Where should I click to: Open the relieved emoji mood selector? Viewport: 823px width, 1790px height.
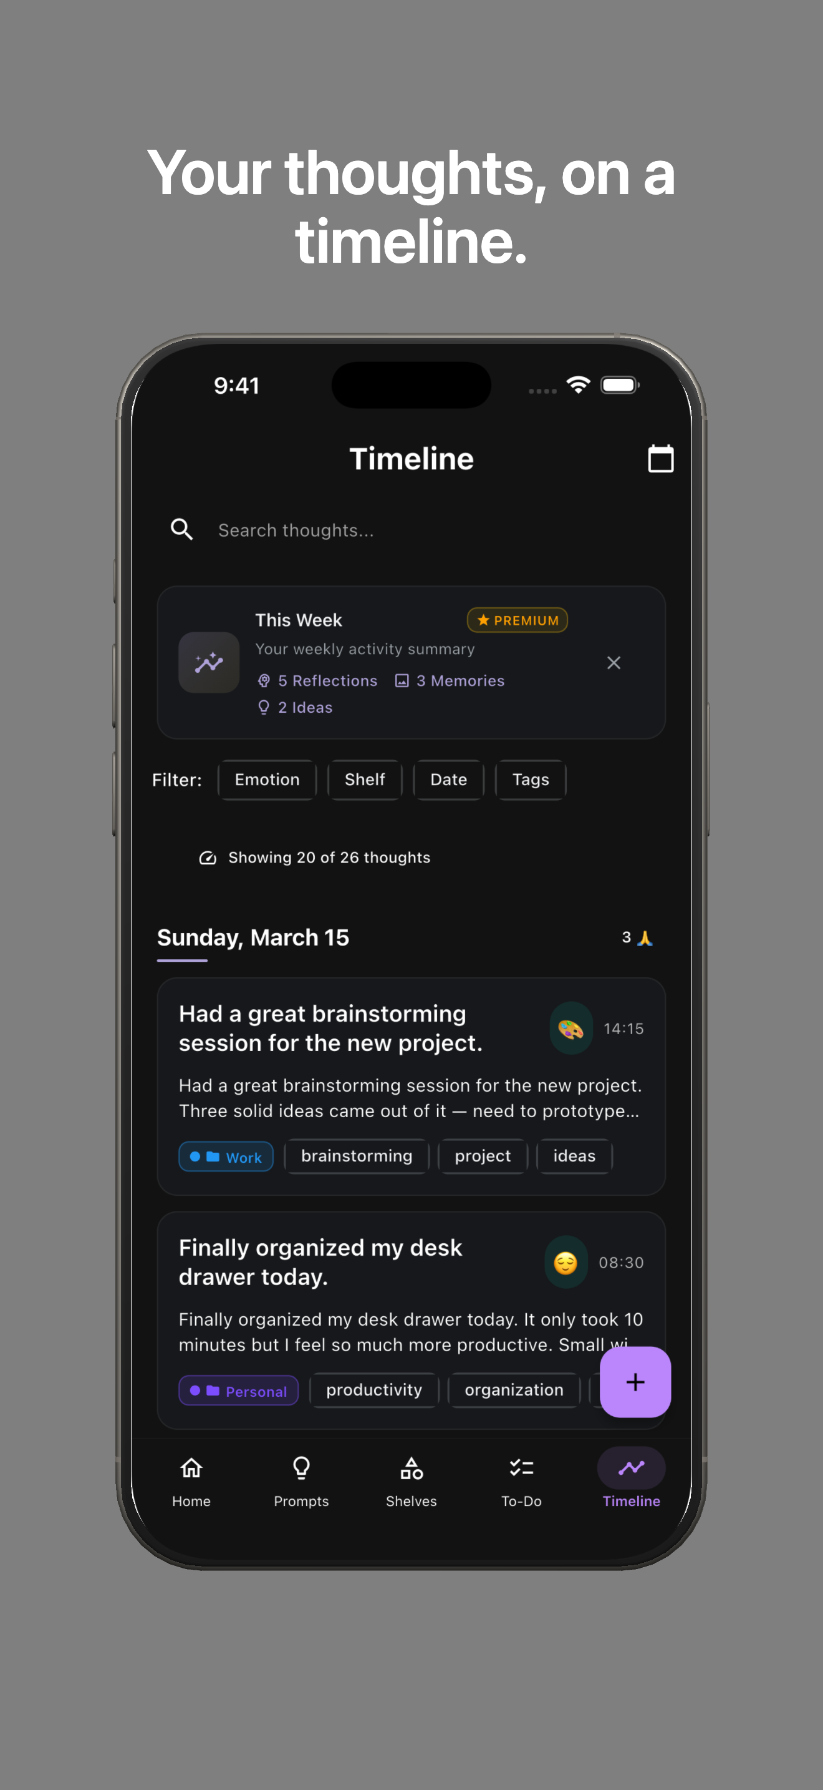(x=566, y=1263)
